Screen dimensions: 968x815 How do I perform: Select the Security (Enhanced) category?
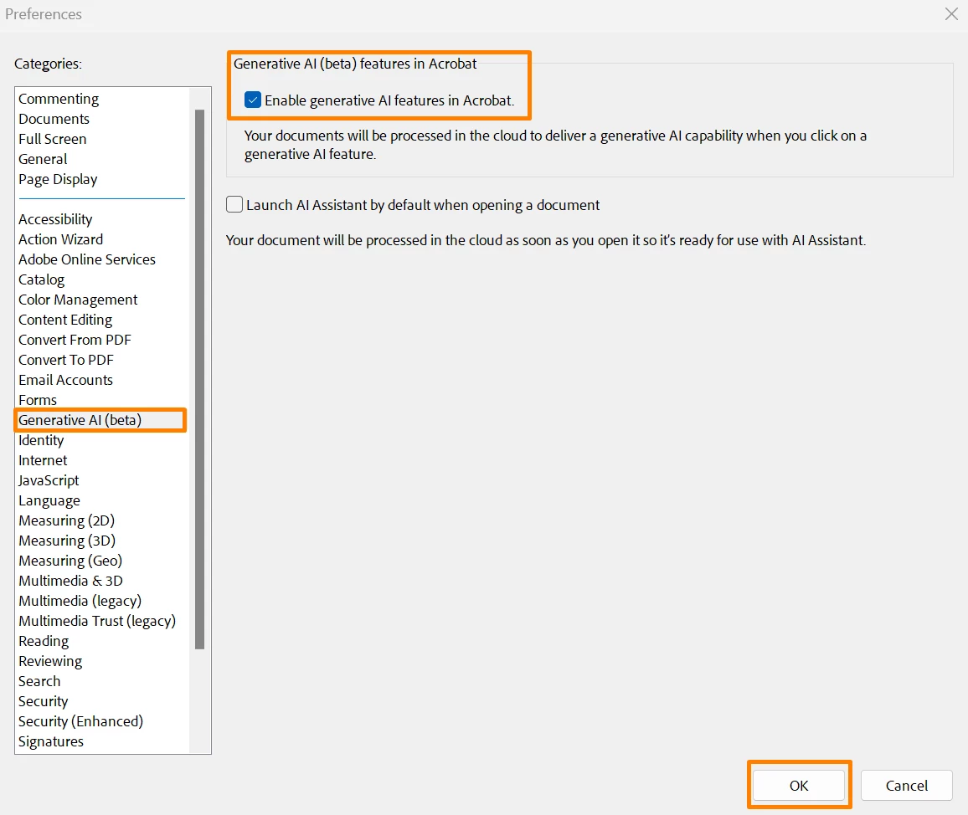click(81, 721)
